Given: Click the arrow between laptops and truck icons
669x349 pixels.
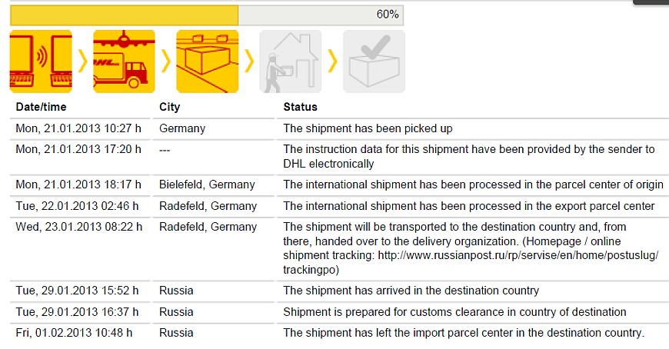Looking at the screenshot, I should (82, 61).
